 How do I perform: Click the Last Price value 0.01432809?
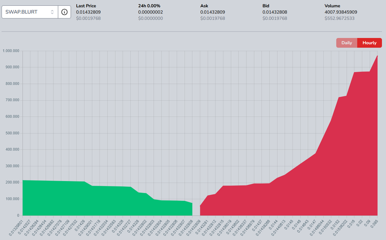92,12
